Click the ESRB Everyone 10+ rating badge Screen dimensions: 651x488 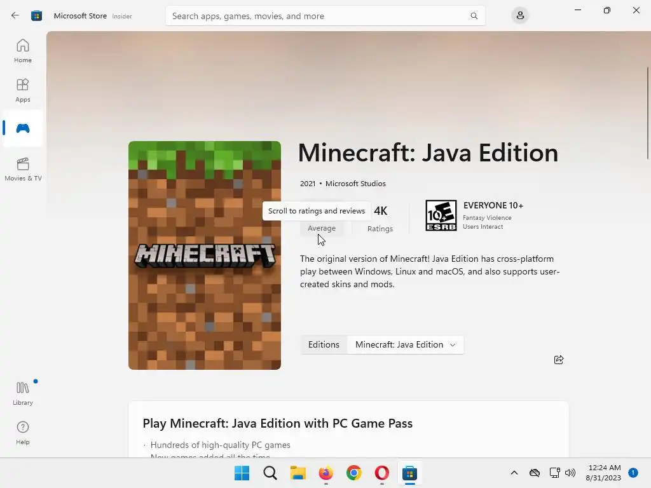pyautogui.click(x=441, y=215)
